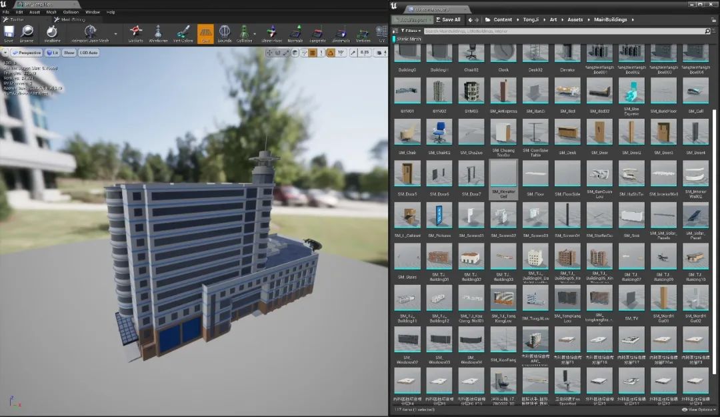Click the MainBuildings breadcrumb
Screen dimensions: 720x417
[610, 20]
